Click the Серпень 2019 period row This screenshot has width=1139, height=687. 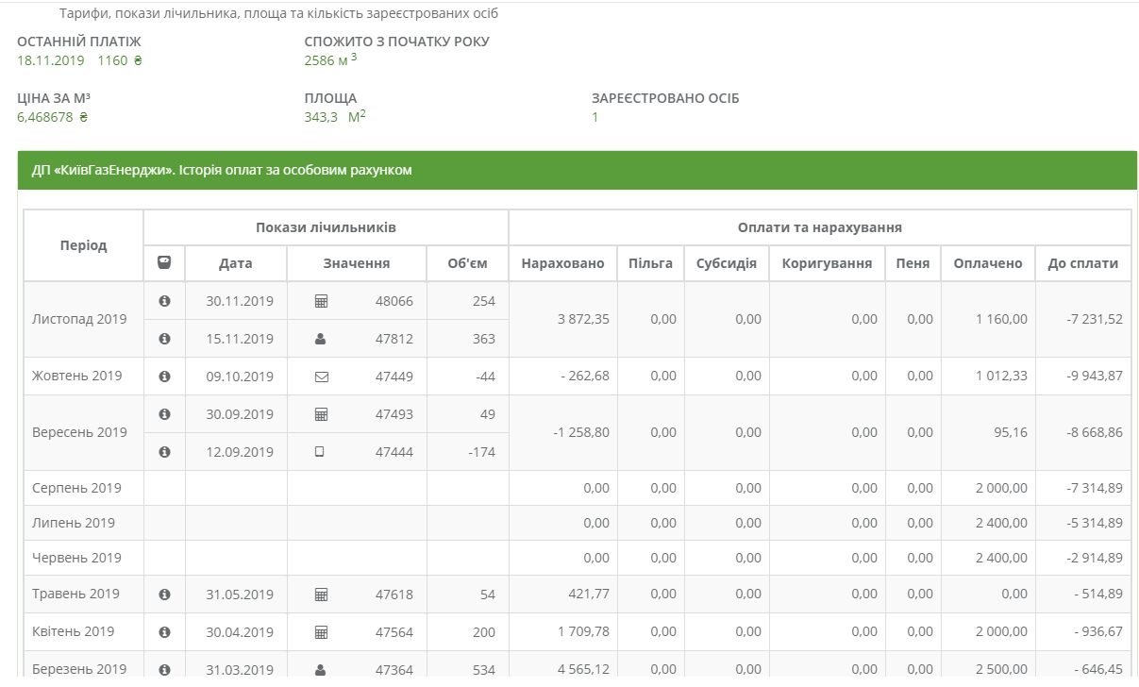(577, 488)
